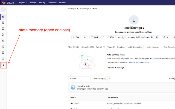
Task: Fork the LocalStorage project
Action: (95, 37)
